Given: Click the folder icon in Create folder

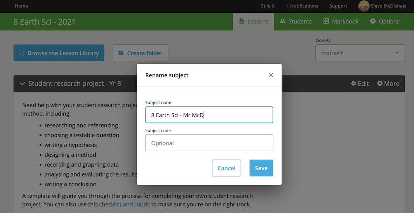Looking at the screenshot, I should click(121, 53).
